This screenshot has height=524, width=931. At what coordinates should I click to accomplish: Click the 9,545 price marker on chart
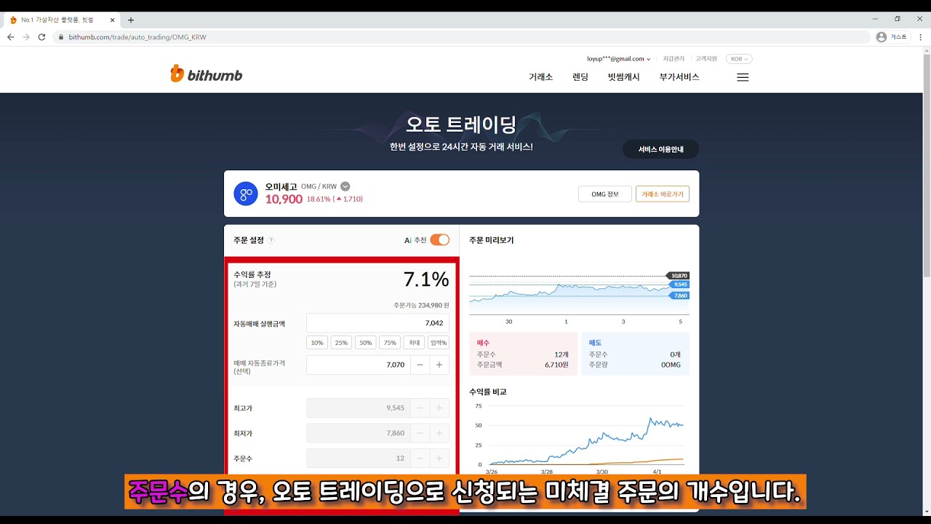(x=679, y=285)
